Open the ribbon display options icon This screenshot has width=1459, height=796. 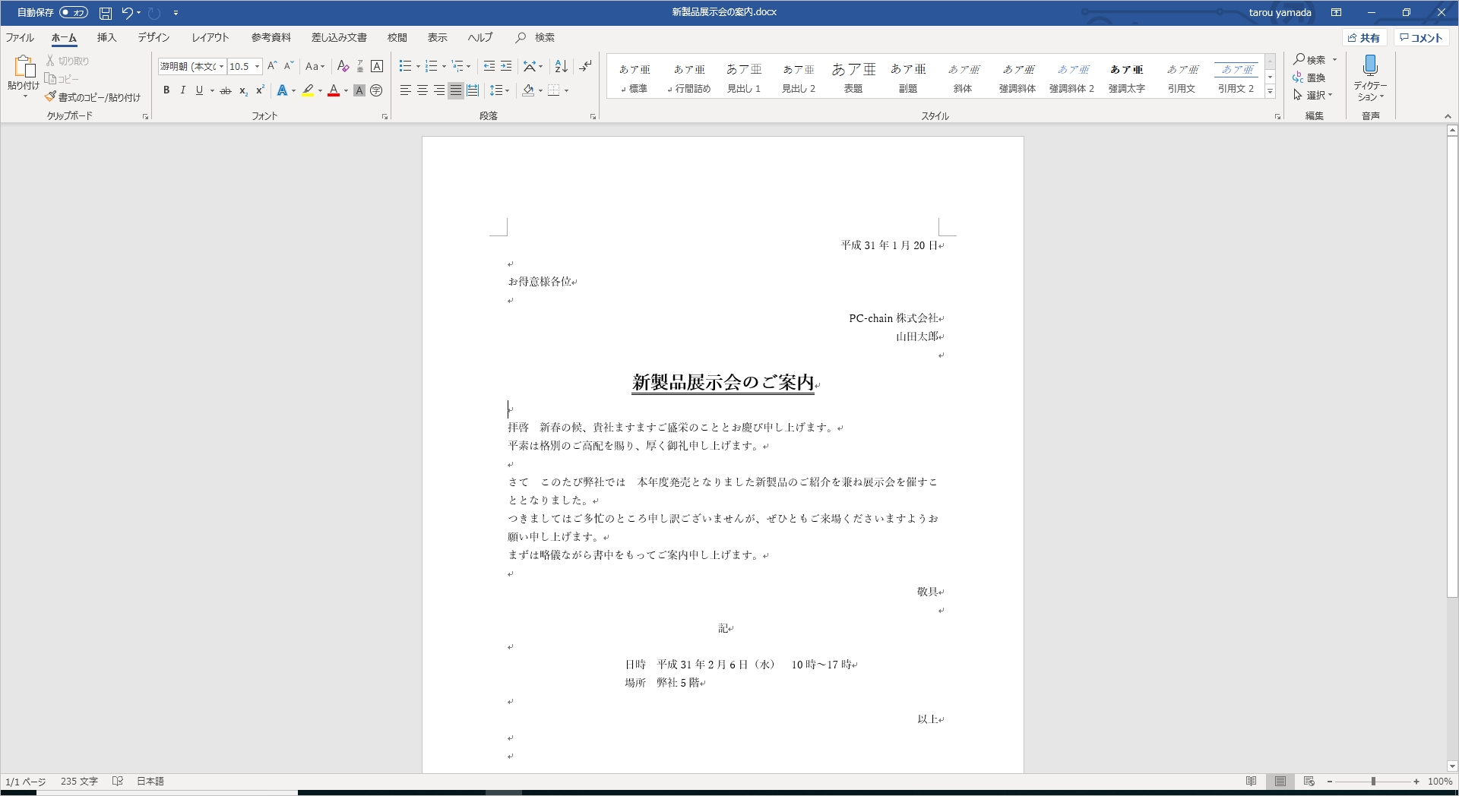[x=1336, y=12]
